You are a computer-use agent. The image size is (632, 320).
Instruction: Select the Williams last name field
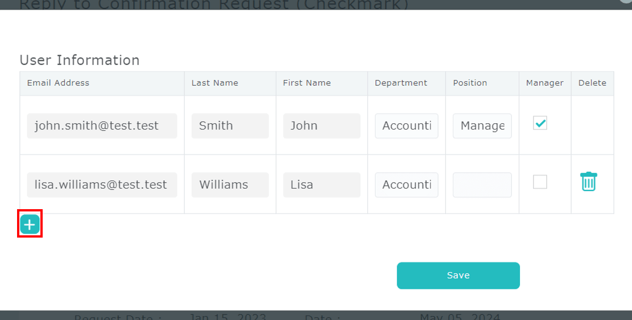pyautogui.click(x=230, y=185)
